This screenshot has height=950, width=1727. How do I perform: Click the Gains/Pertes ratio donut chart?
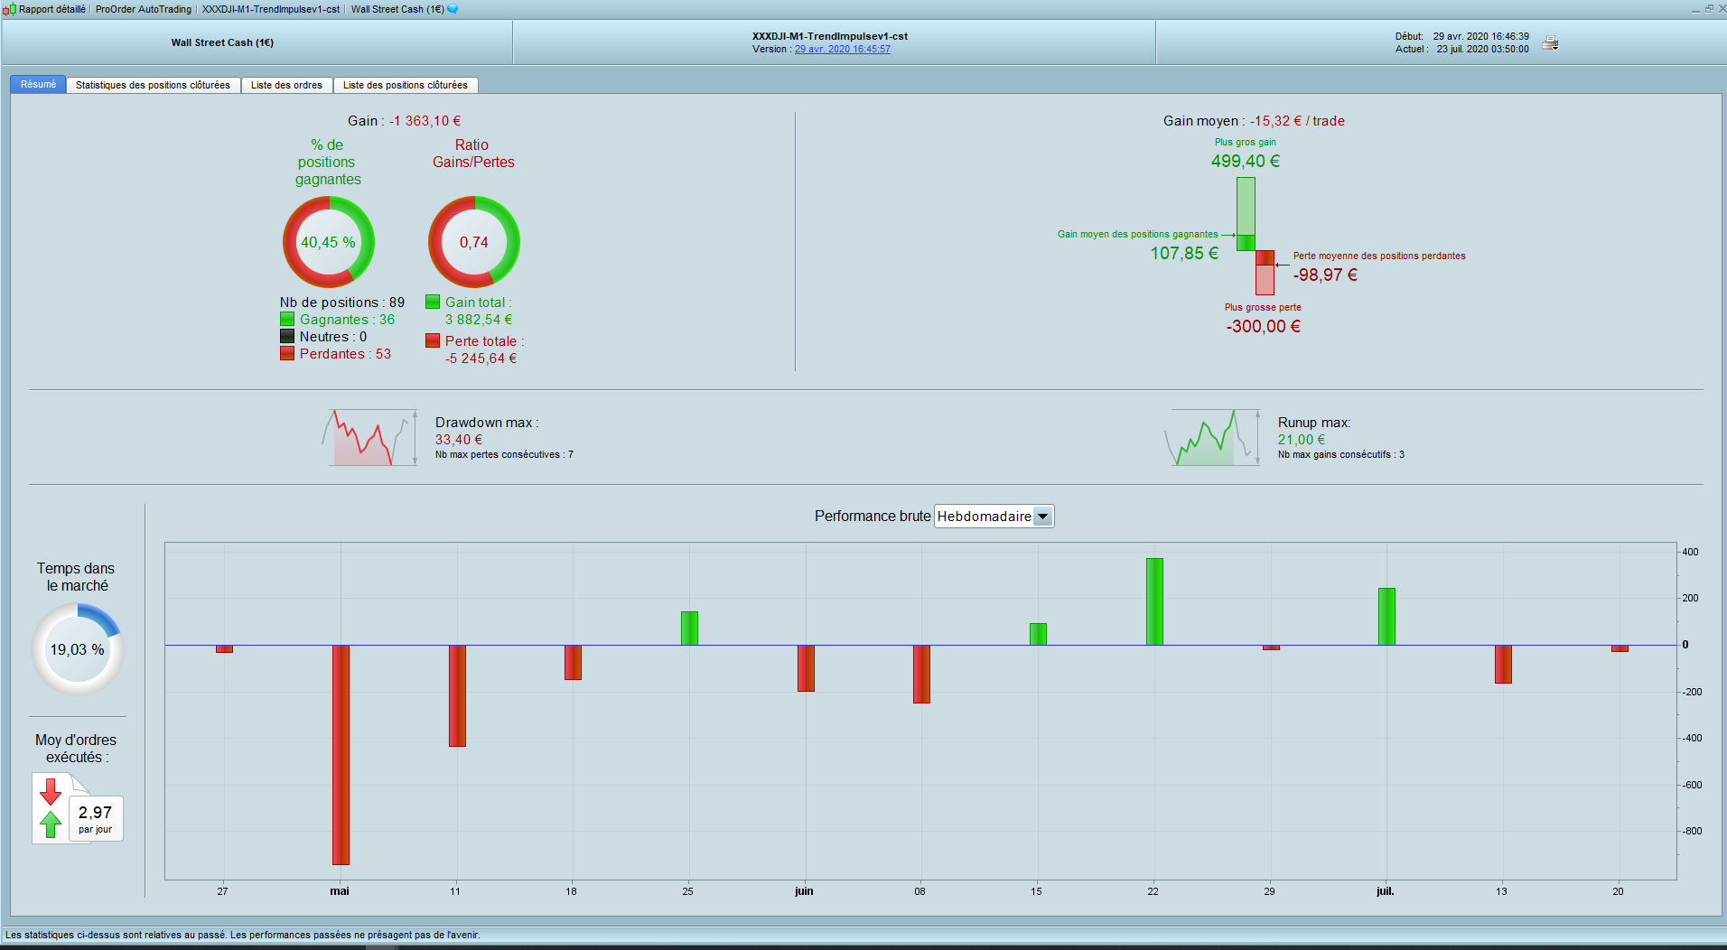pos(473,242)
